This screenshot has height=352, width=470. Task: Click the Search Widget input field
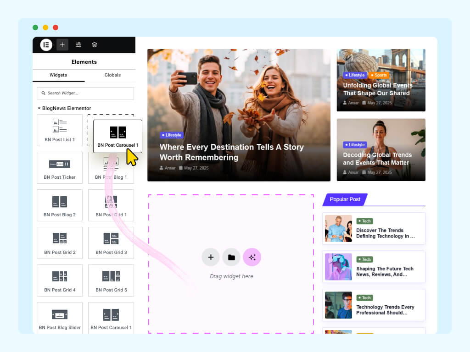(85, 93)
